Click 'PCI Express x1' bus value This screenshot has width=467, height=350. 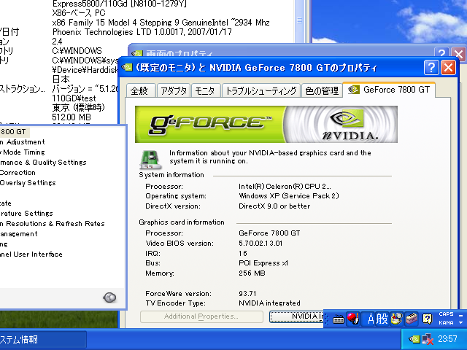(263, 263)
